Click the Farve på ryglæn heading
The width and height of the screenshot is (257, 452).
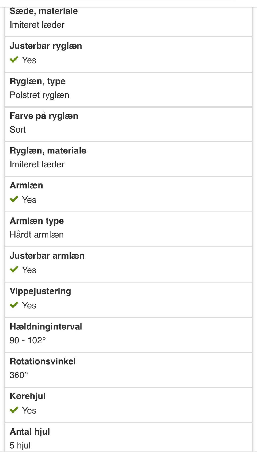[44, 116]
